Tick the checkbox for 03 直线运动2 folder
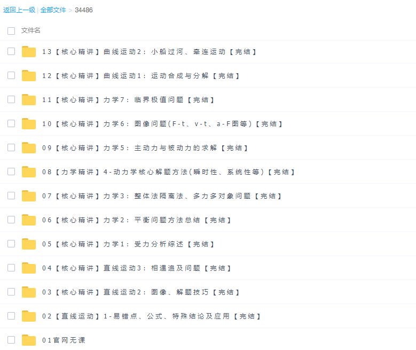This screenshot has width=416, height=350. click(x=11, y=292)
